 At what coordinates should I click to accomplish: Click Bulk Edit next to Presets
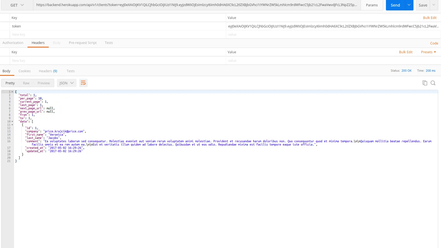coord(406,52)
